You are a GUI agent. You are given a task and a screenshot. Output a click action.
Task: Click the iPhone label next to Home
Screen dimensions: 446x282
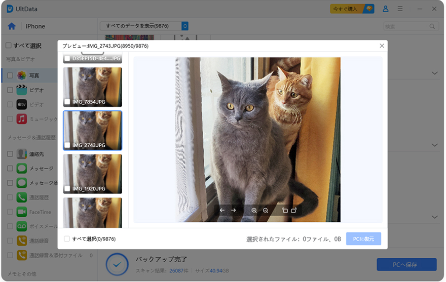(x=35, y=26)
